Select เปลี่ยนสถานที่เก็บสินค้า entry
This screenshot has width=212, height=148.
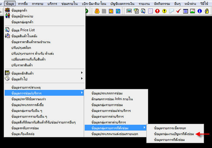click(x=44, y=59)
